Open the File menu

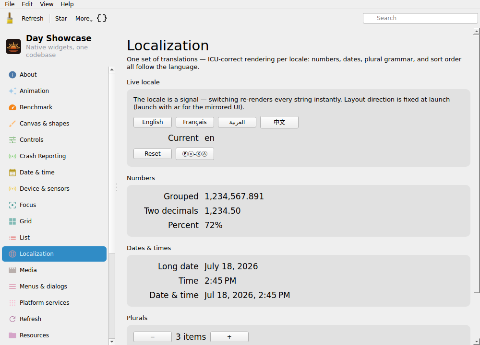[10, 4]
